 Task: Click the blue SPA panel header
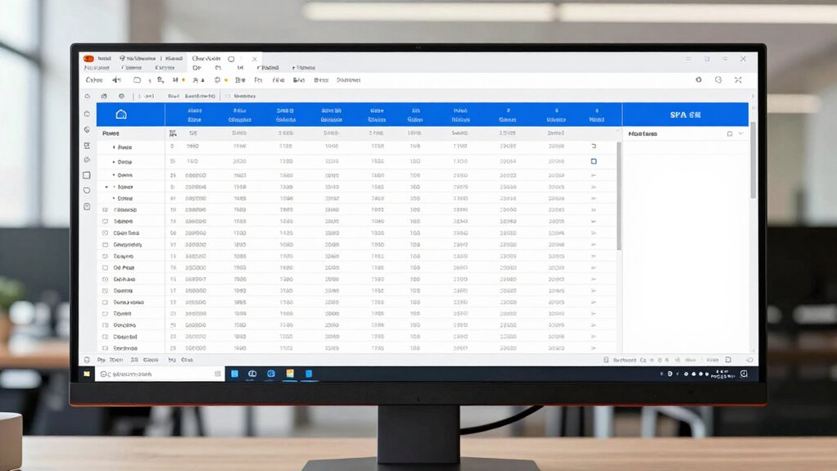pyautogui.click(x=685, y=115)
